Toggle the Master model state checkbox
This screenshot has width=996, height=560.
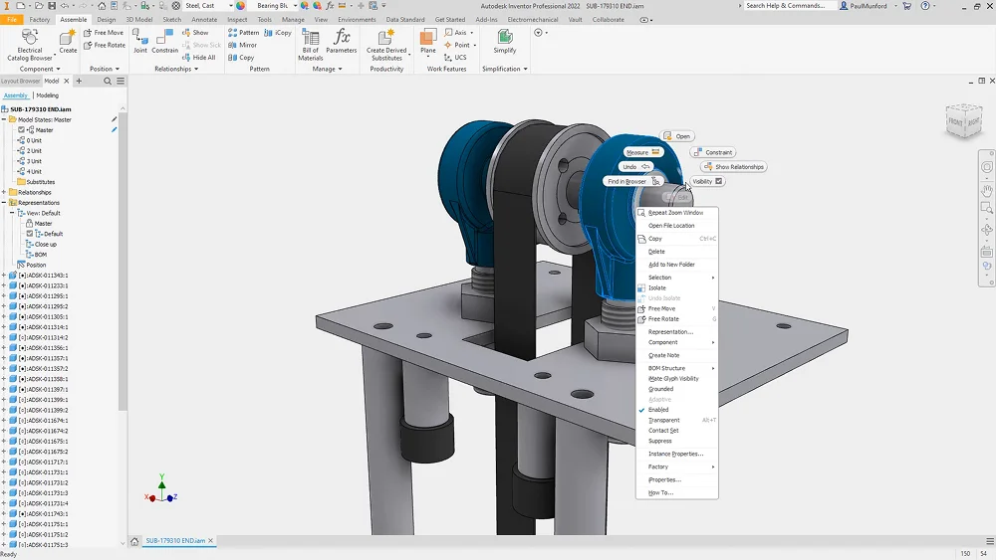pos(22,130)
